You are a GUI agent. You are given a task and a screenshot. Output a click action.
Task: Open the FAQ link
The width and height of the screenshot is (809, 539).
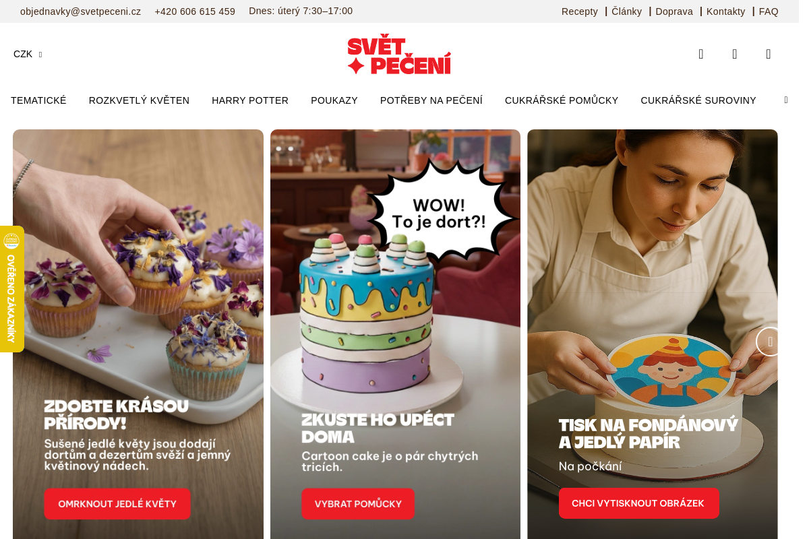(769, 11)
